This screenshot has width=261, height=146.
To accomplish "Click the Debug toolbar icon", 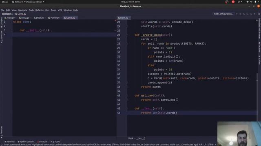I will coord(240,14).
